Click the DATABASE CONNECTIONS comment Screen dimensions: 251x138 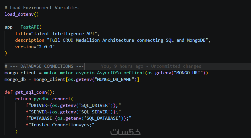[44, 66]
